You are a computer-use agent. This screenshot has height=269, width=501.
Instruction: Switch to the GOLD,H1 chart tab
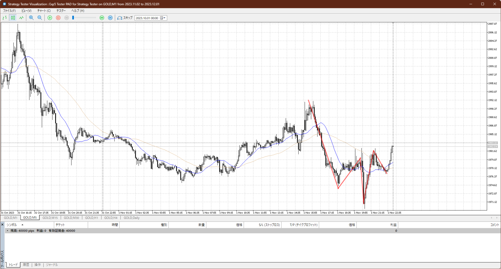(91, 218)
